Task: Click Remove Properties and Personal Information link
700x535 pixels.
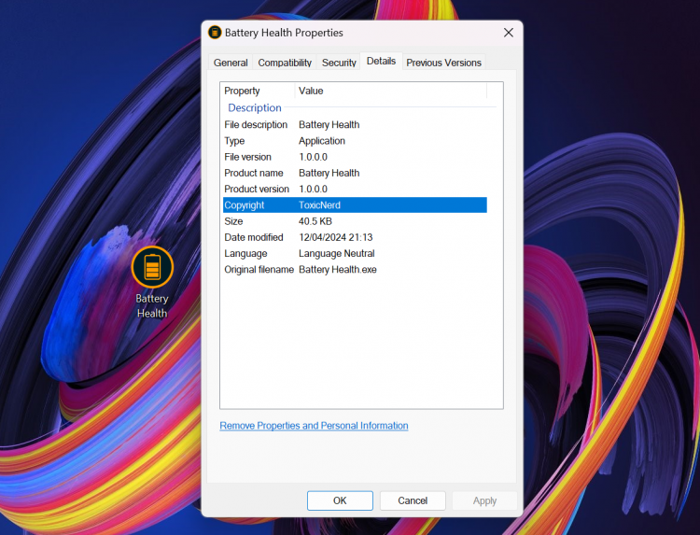Action: point(314,426)
